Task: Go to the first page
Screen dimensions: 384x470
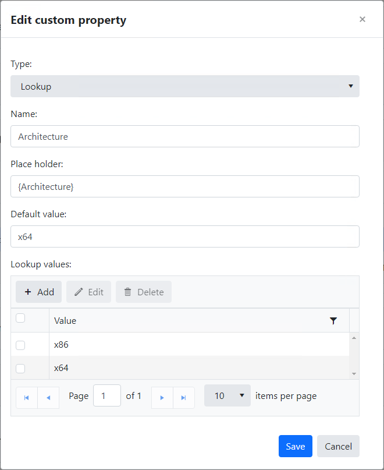Action: point(27,398)
